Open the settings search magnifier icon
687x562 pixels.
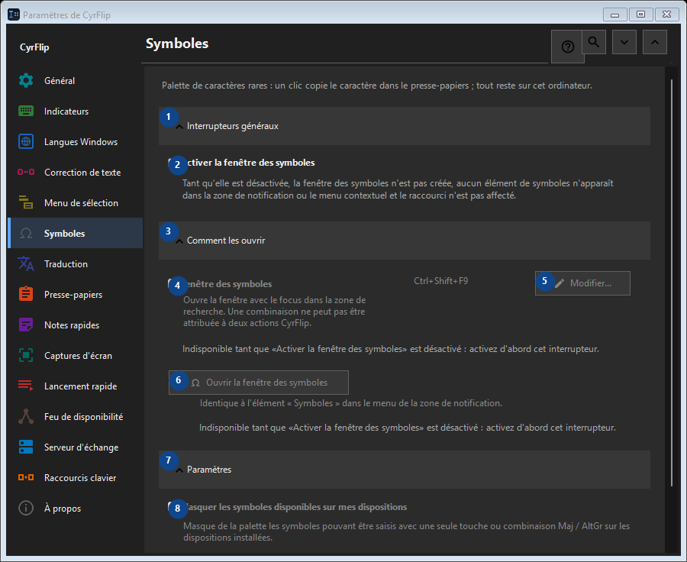pos(594,42)
